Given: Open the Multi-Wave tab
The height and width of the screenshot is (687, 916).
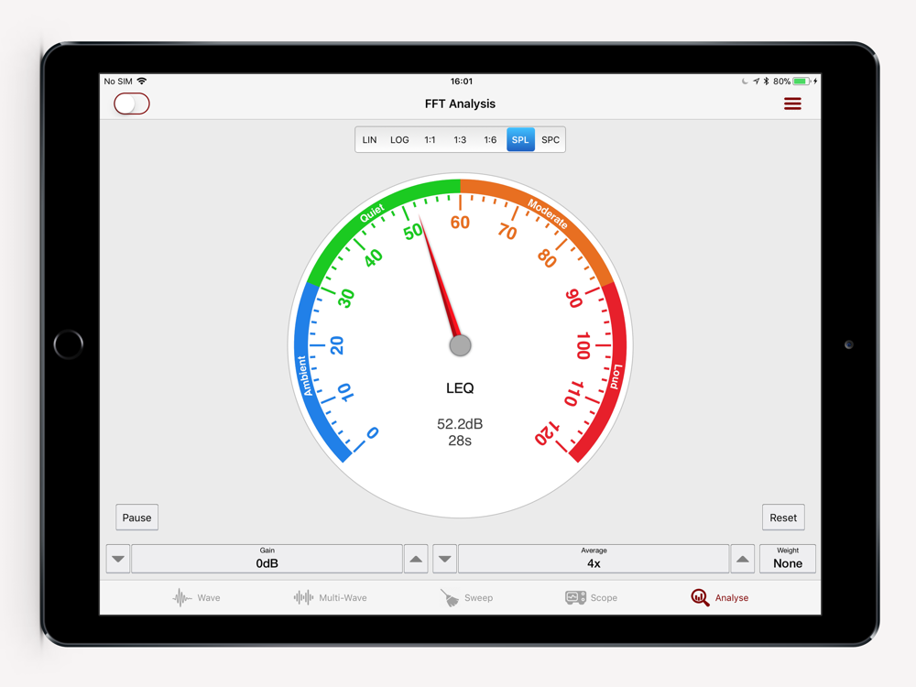Looking at the screenshot, I should (x=330, y=597).
